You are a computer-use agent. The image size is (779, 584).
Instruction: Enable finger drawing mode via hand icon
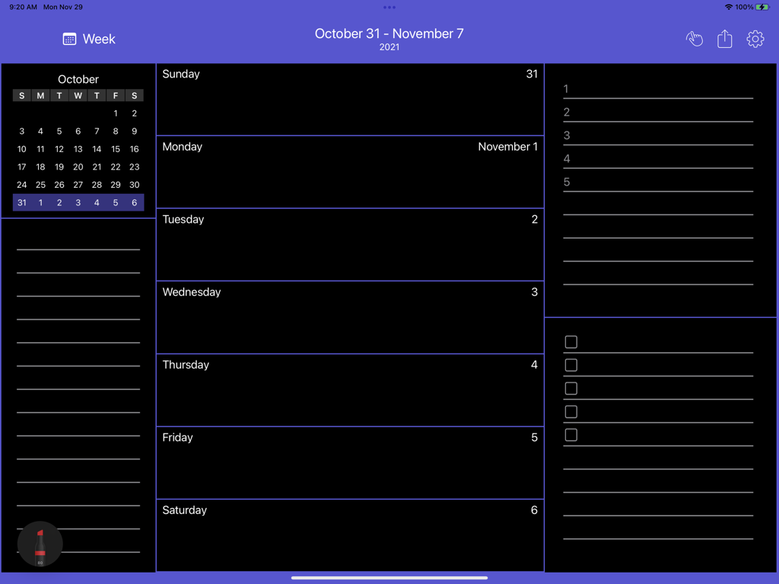[x=695, y=39]
